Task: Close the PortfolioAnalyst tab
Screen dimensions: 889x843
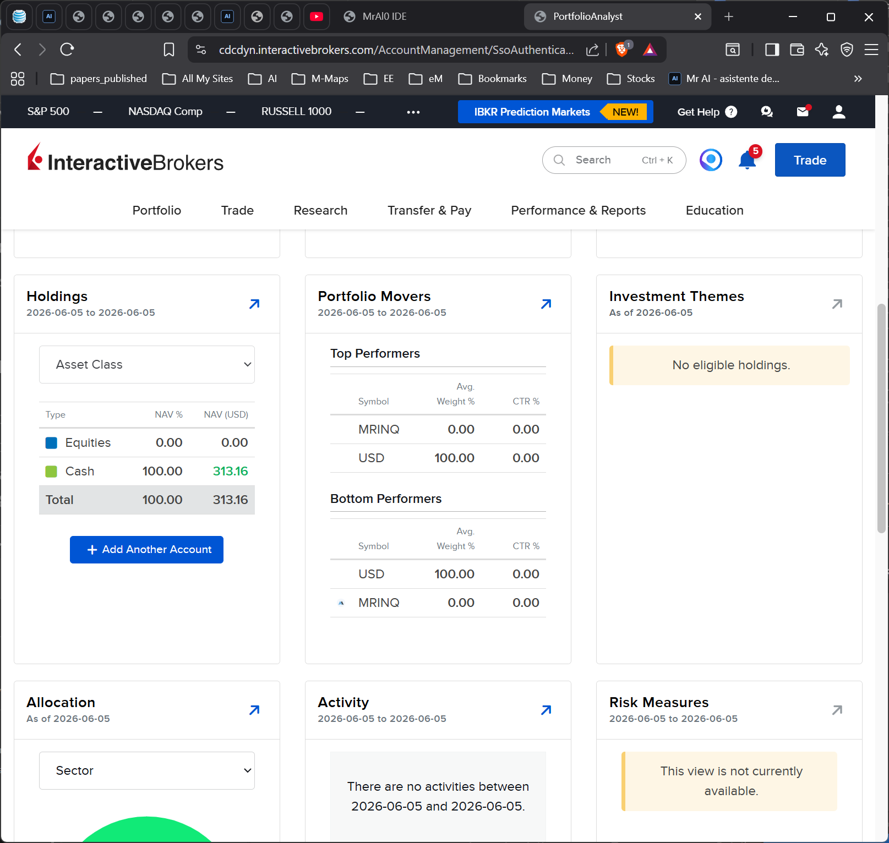Action: tap(698, 17)
